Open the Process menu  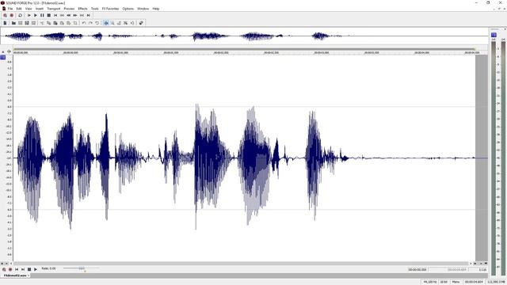69,9
